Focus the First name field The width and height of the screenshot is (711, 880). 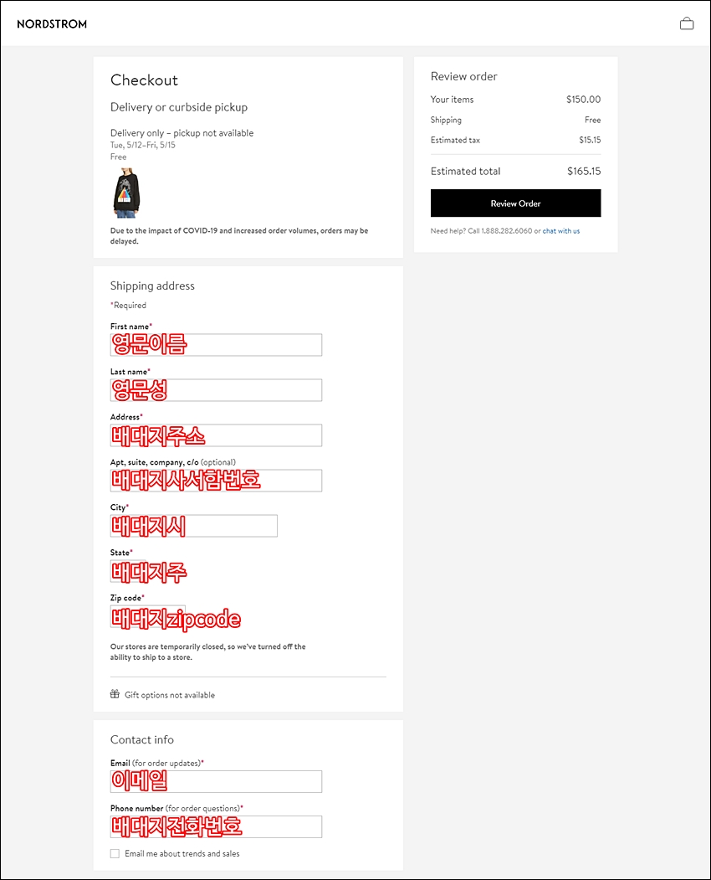point(216,345)
